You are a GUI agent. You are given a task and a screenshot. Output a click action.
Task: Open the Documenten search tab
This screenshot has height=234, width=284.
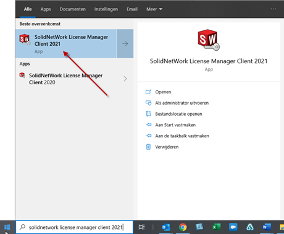point(73,9)
